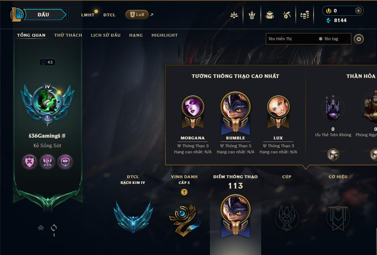Click the question mark under Vinh Danh
377x255 pixels.
click(x=184, y=192)
